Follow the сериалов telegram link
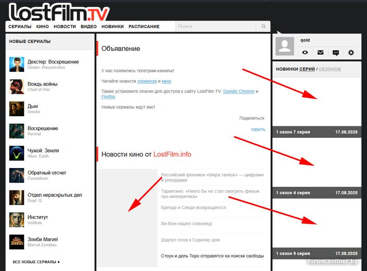This screenshot has height=271, width=367. point(147,81)
